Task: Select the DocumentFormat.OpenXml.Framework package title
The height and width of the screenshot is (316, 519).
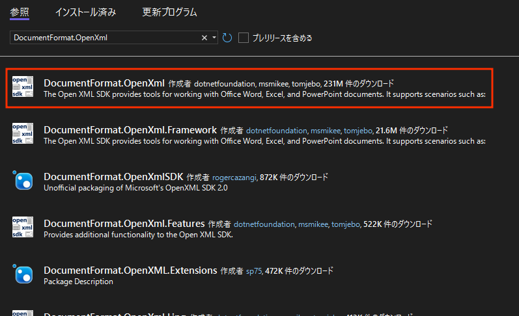Action: [130, 130]
